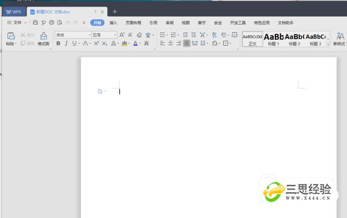Screen dimensions: 347x218
Task: Open the 页面布局 (Page Layout) tab
Action: pos(133,23)
